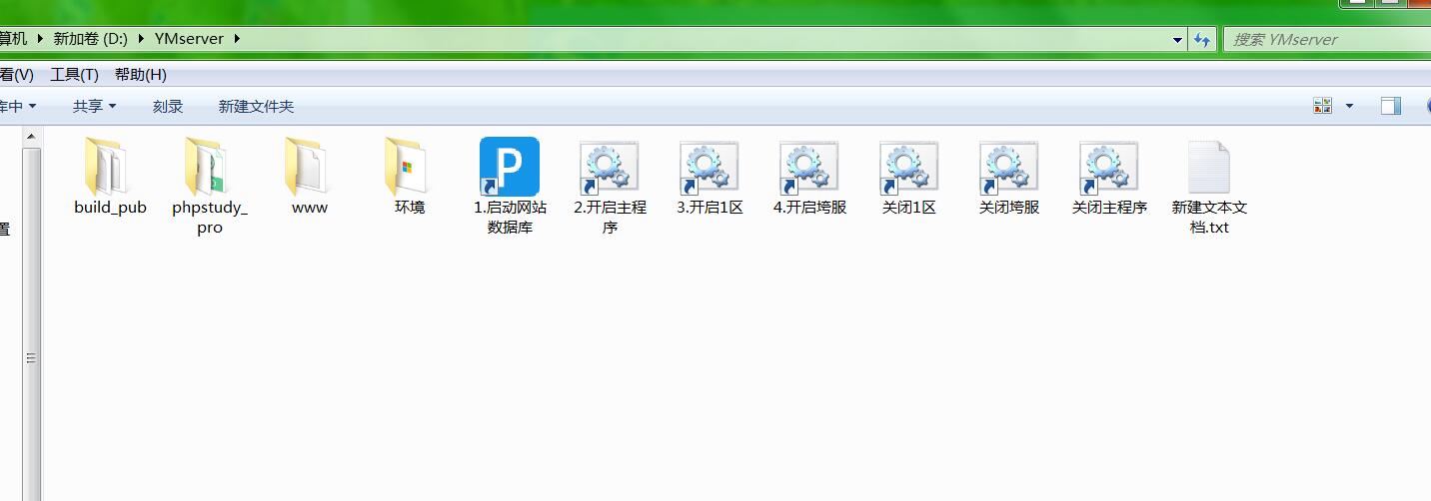Select the www folder
This screenshot has height=501, width=1431.
310,168
